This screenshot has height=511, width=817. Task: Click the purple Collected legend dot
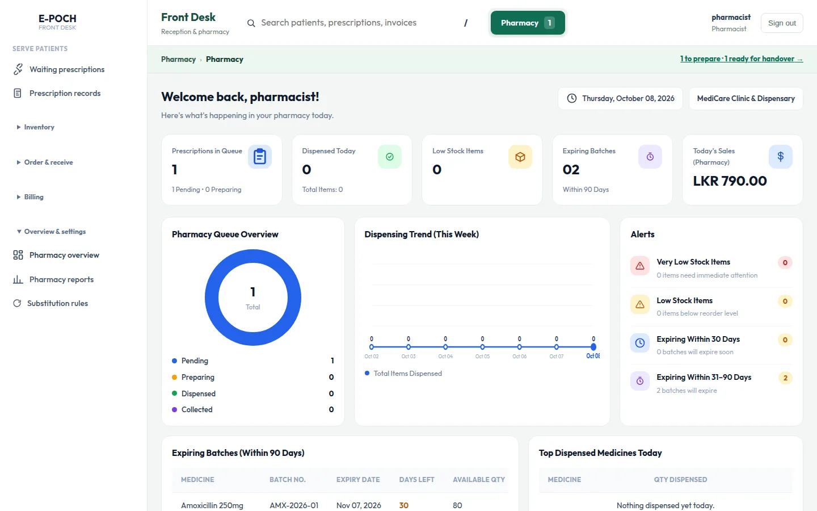pyautogui.click(x=175, y=409)
